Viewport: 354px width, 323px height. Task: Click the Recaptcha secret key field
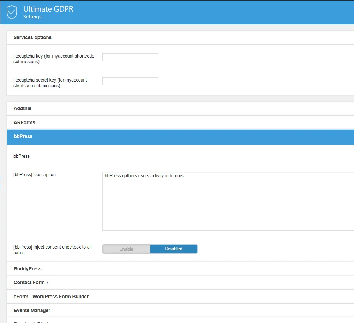(130, 81)
